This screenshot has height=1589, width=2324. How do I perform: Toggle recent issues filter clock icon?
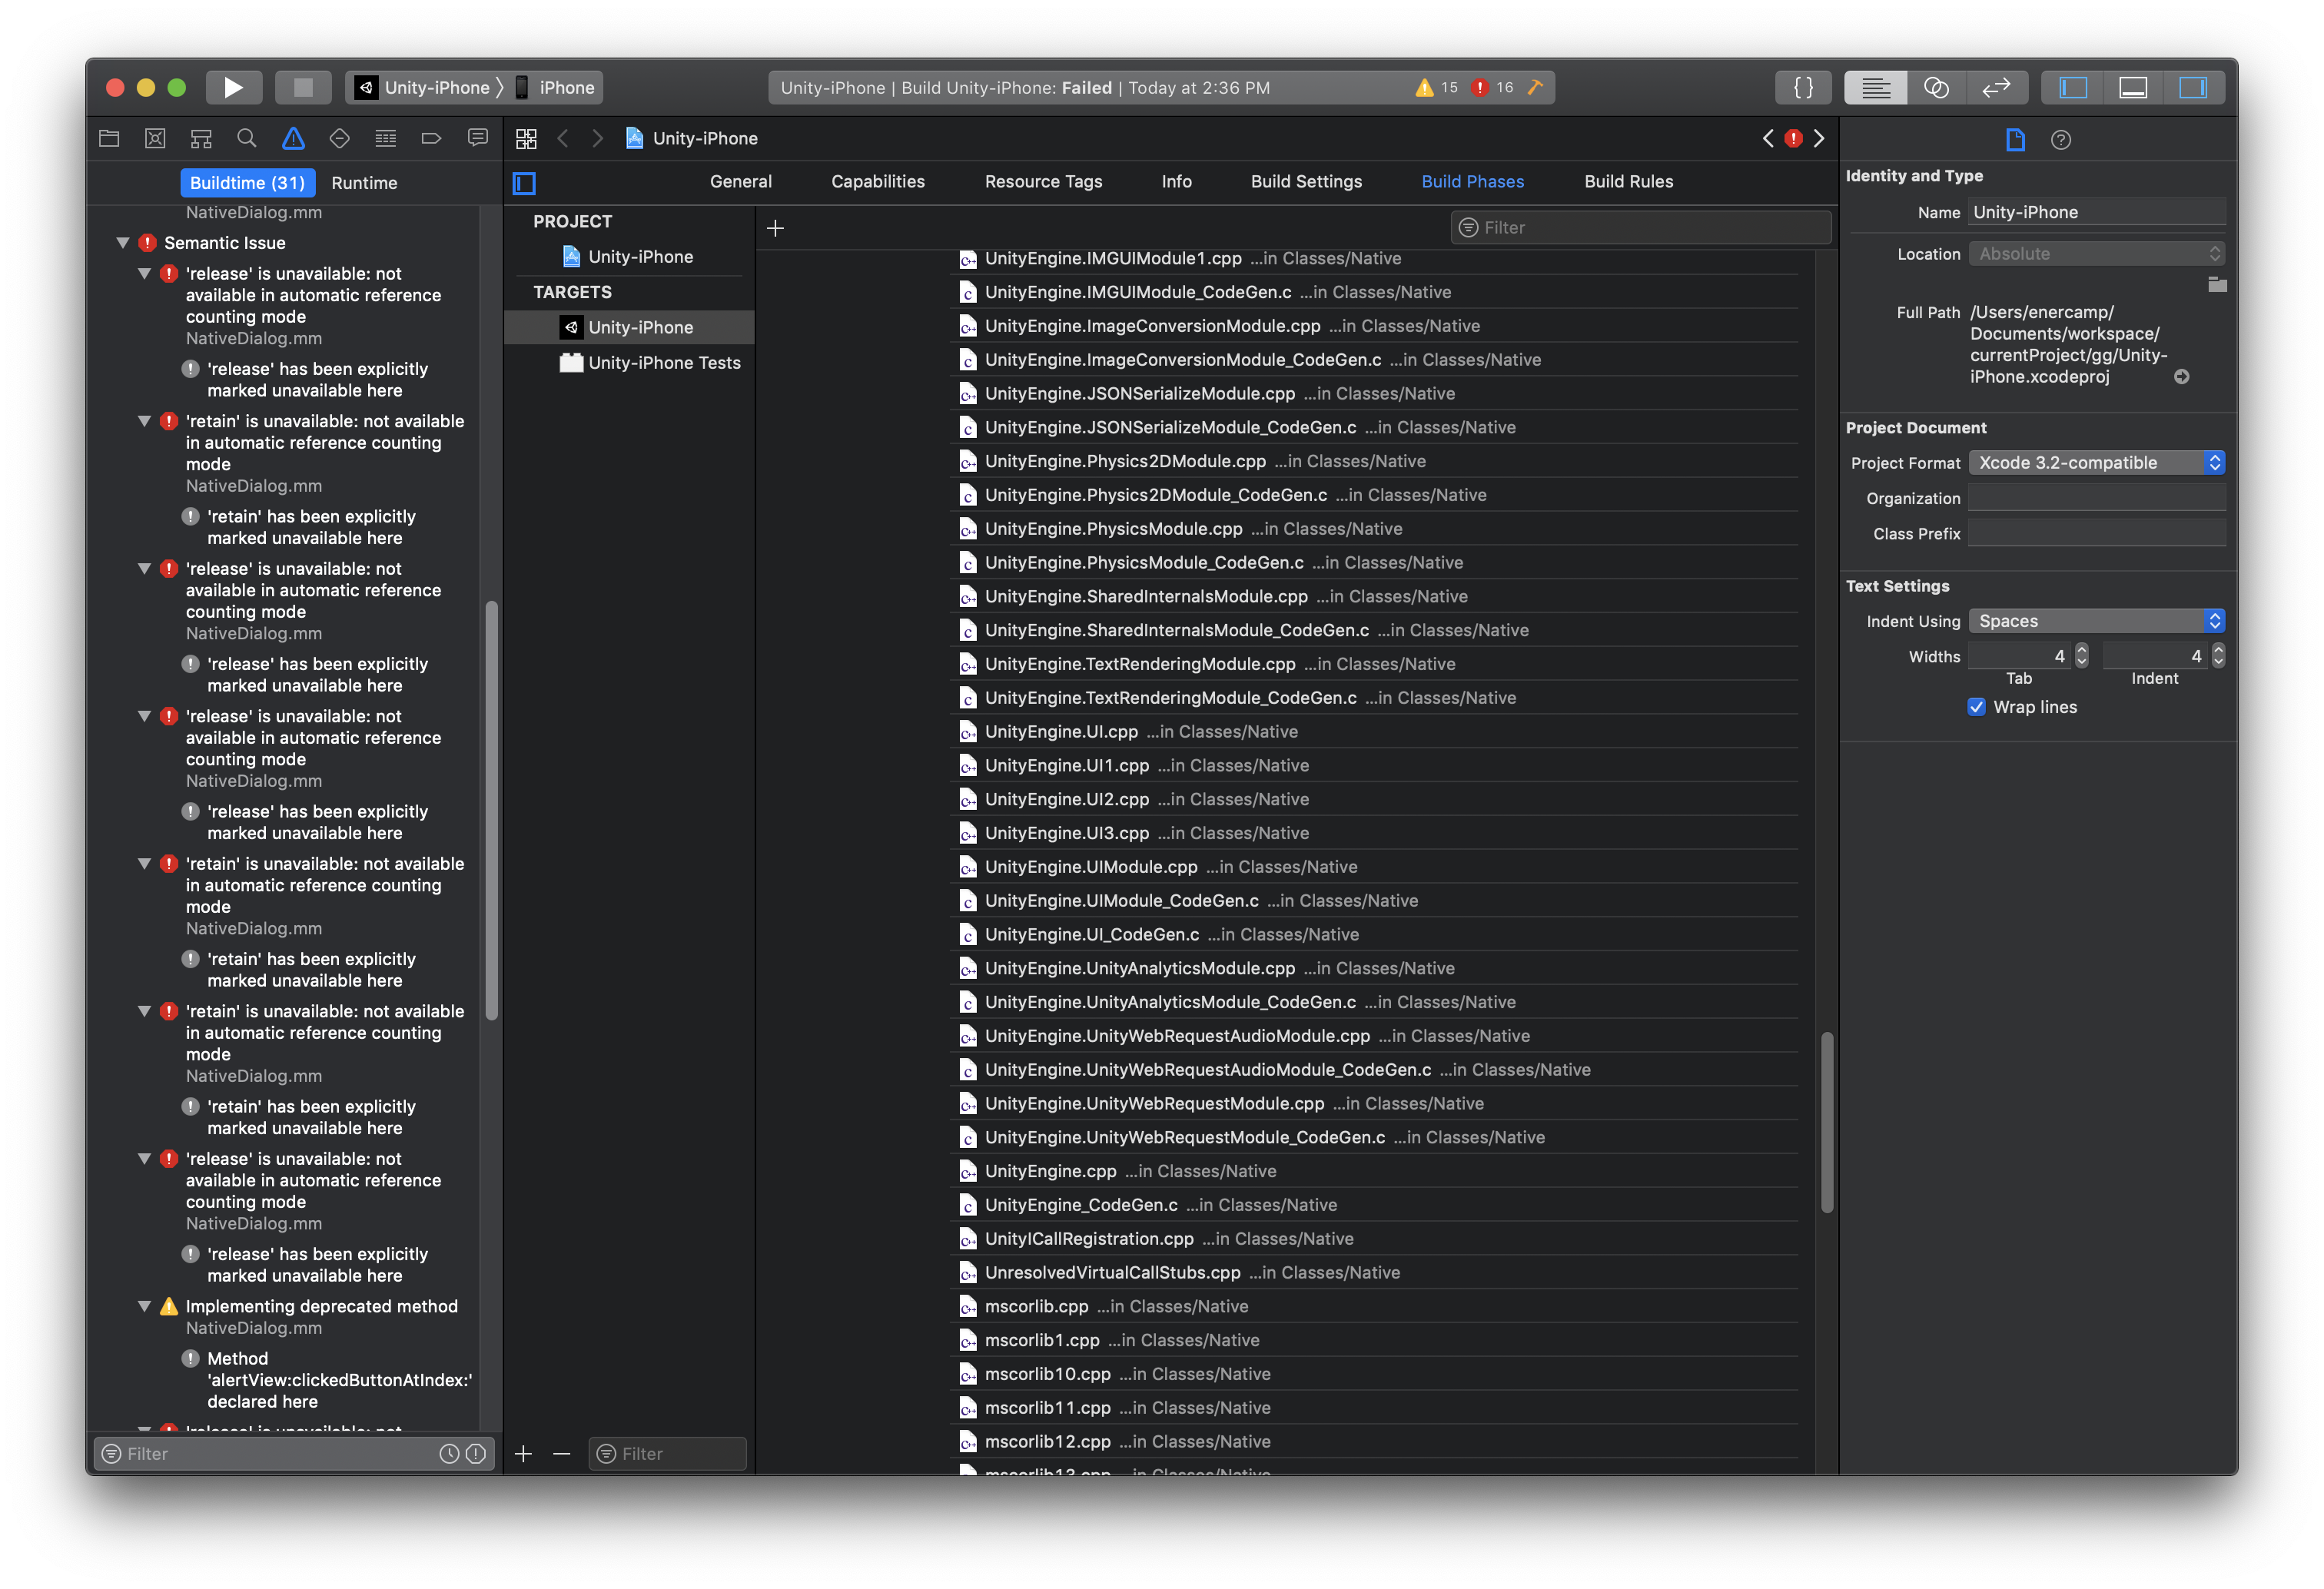[x=449, y=1454]
